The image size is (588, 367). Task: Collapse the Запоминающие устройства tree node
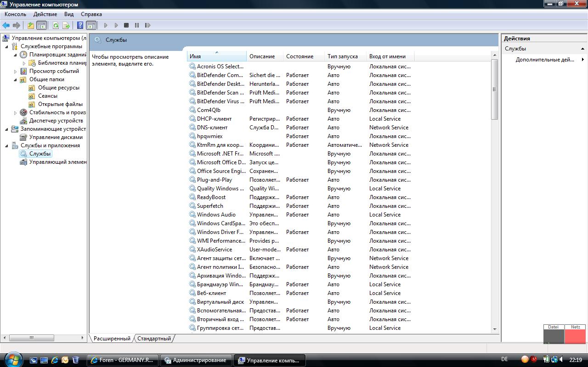7,129
